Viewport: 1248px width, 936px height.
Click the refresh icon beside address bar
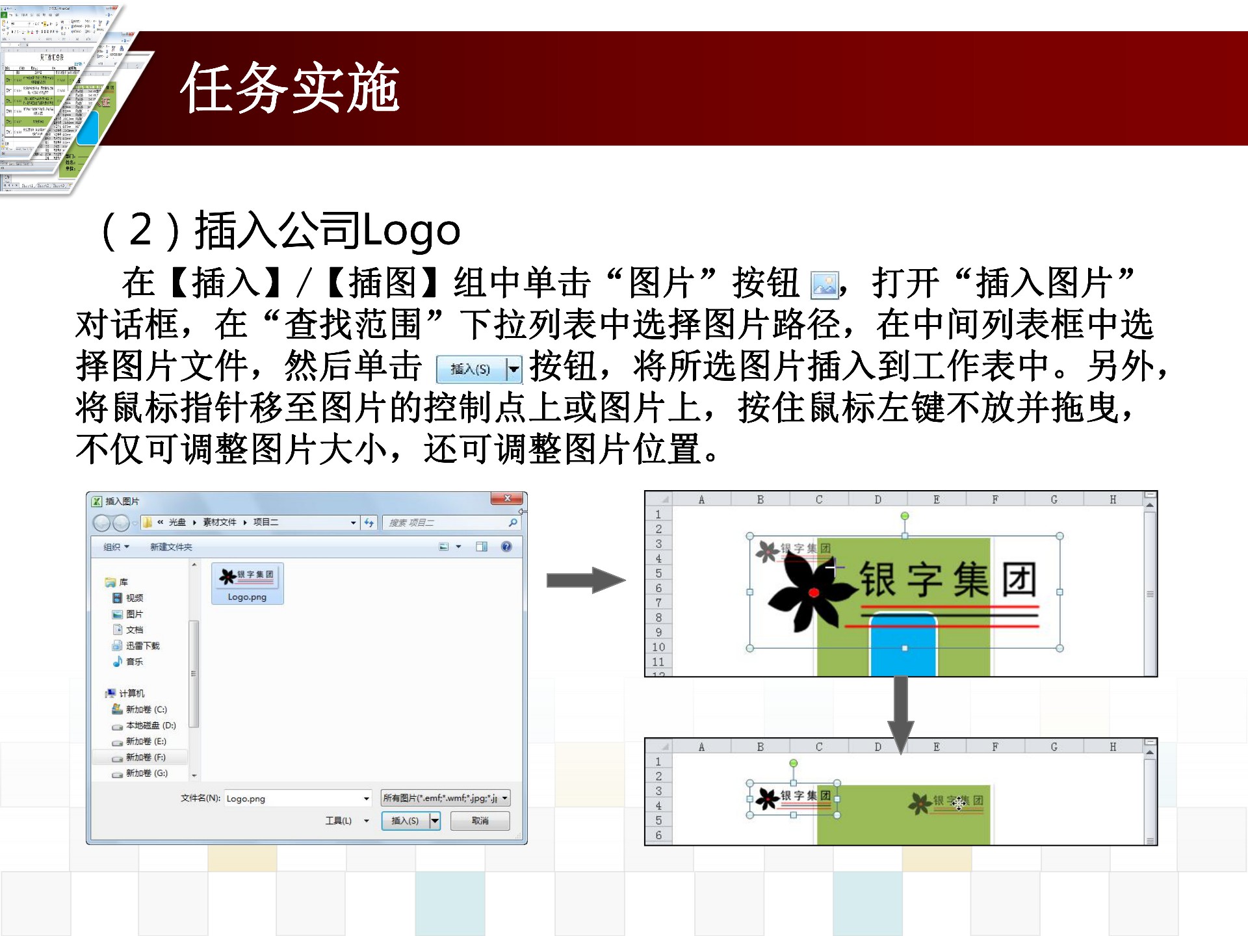[x=369, y=523]
